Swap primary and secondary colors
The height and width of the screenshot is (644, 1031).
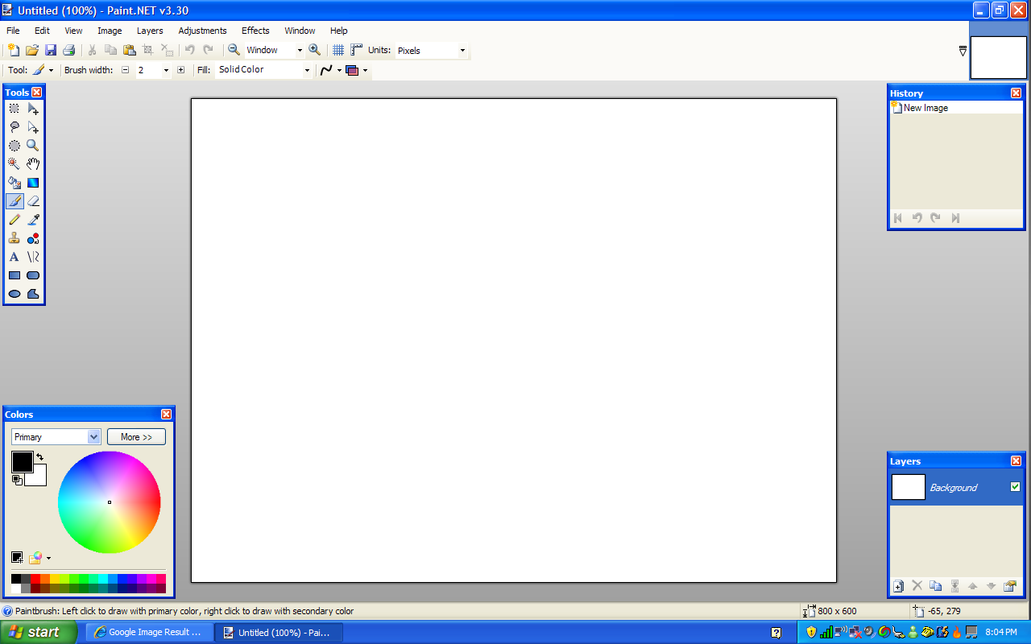click(39, 457)
